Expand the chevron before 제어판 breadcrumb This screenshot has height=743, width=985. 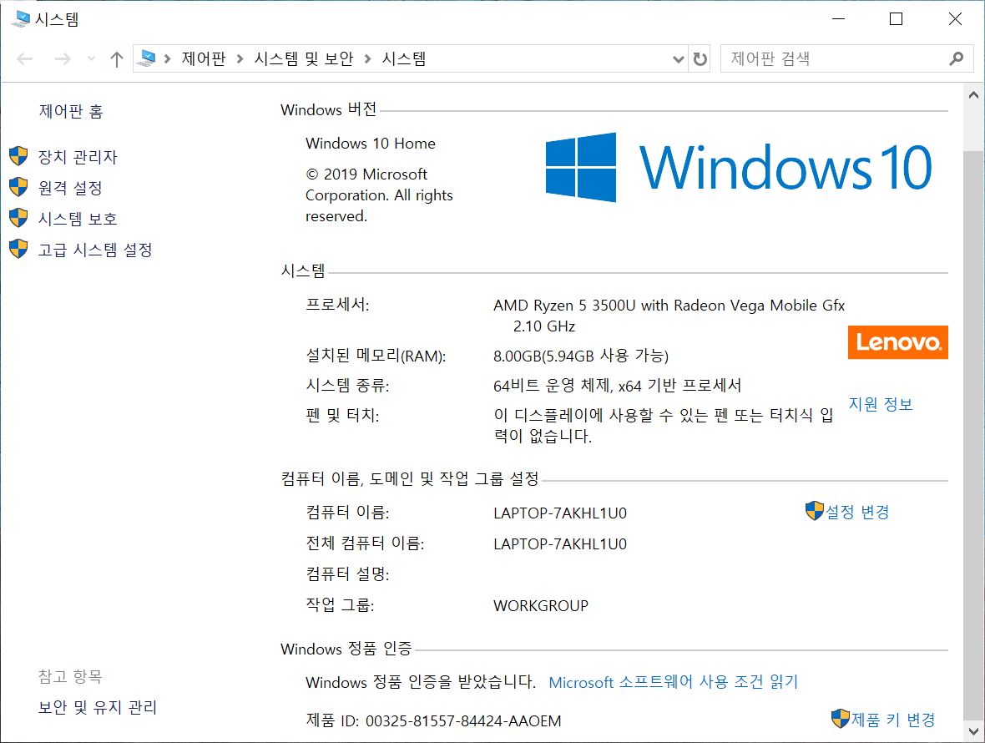coord(167,59)
